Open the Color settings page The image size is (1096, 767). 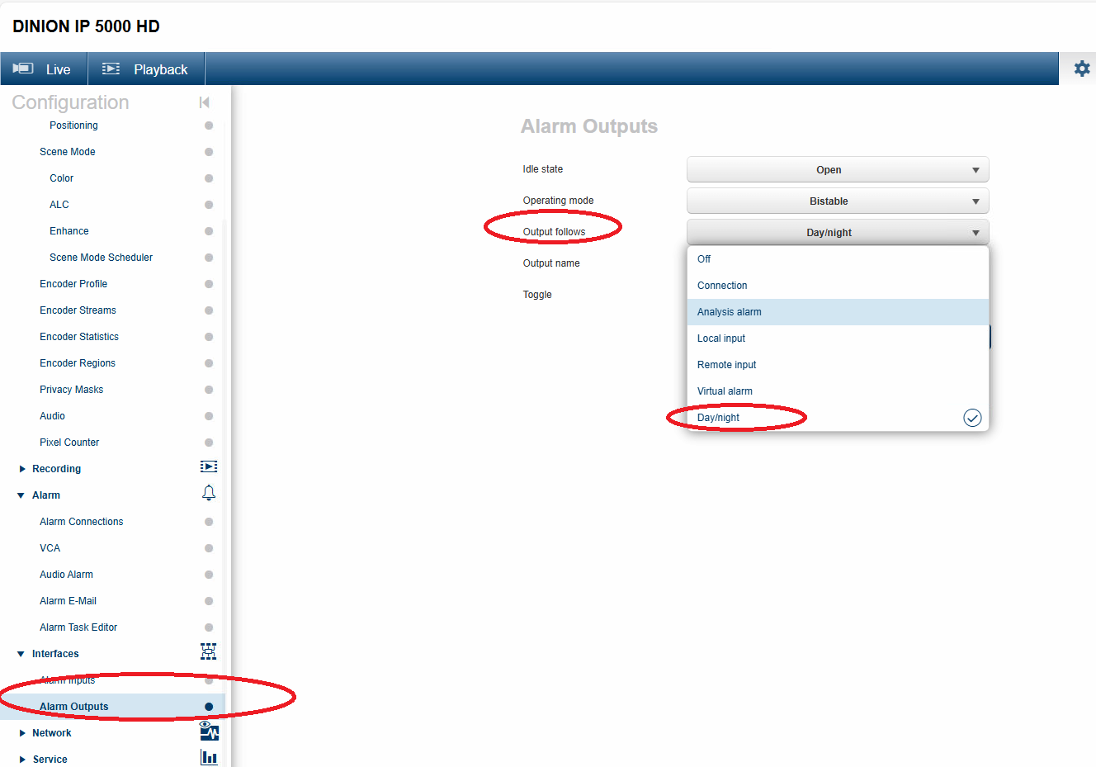pyautogui.click(x=61, y=178)
